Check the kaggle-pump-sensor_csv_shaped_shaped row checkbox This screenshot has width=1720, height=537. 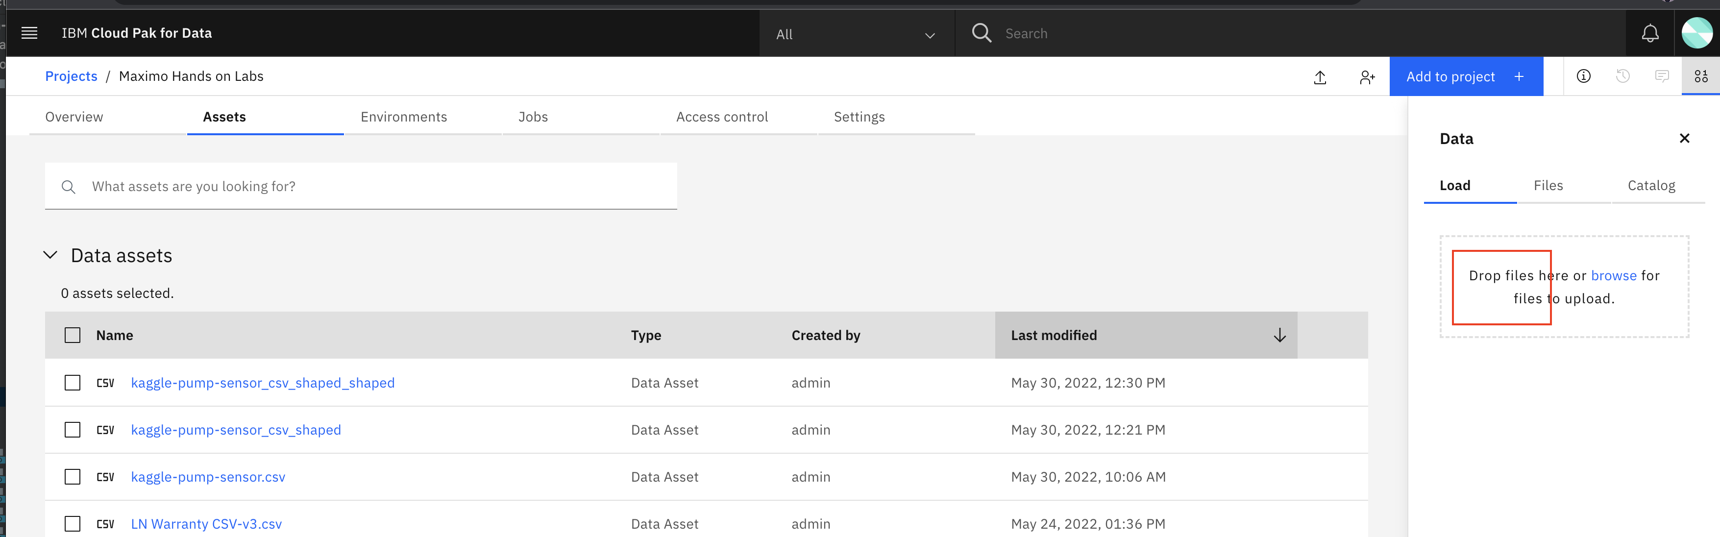pyautogui.click(x=72, y=383)
